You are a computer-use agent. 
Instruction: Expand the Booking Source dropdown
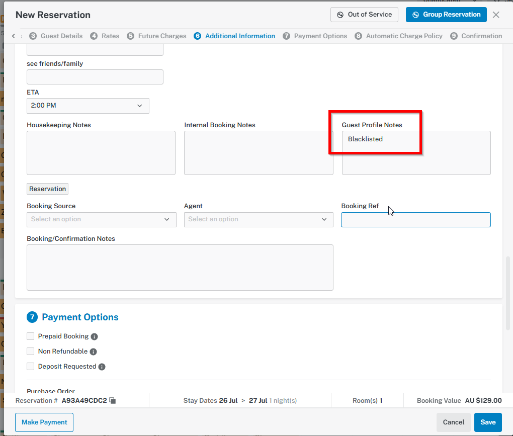[101, 220]
